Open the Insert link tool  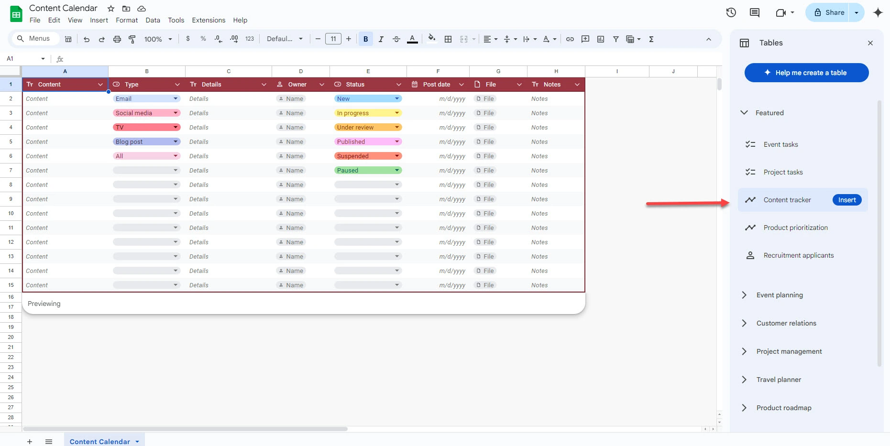coord(570,39)
